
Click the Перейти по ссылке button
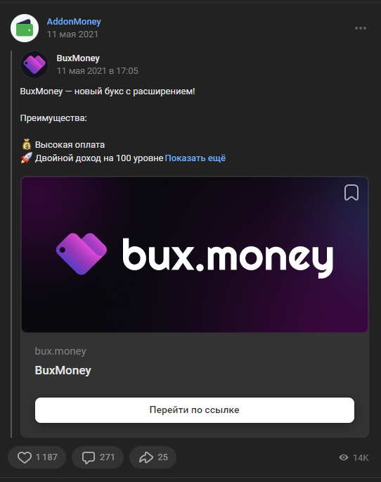(195, 410)
